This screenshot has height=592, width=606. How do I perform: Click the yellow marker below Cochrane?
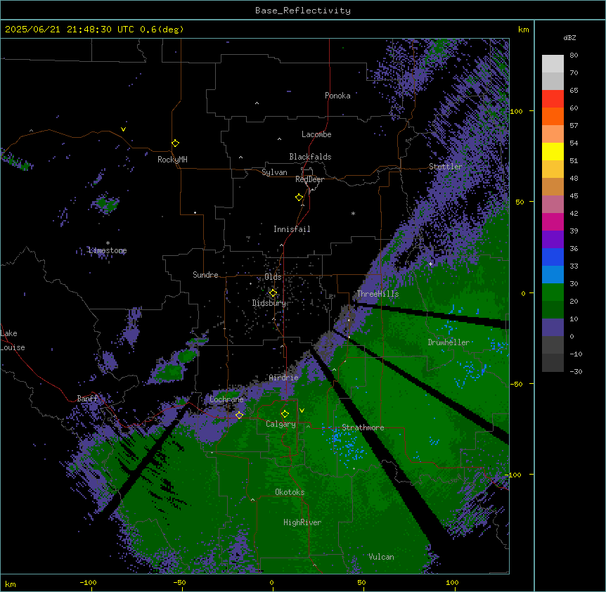click(x=239, y=415)
